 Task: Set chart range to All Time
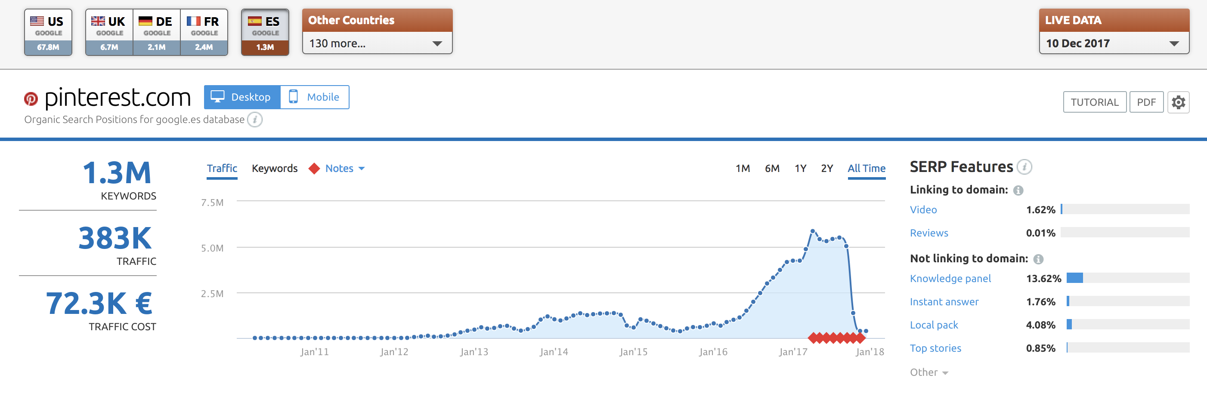(867, 169)
